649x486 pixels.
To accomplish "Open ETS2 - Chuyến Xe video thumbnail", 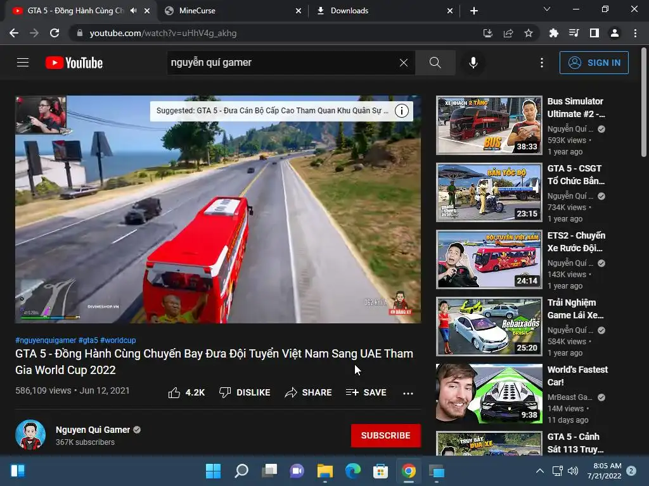I will coord(489,259).
